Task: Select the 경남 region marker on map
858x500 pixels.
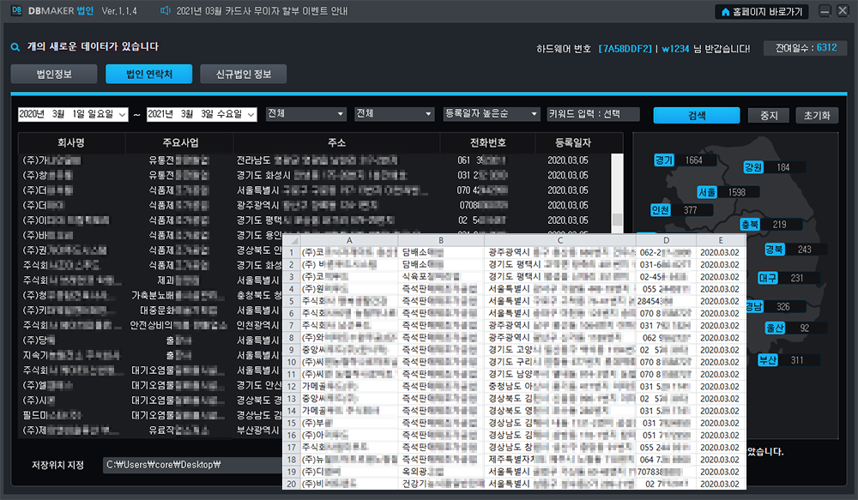Action: coord(754,306)
